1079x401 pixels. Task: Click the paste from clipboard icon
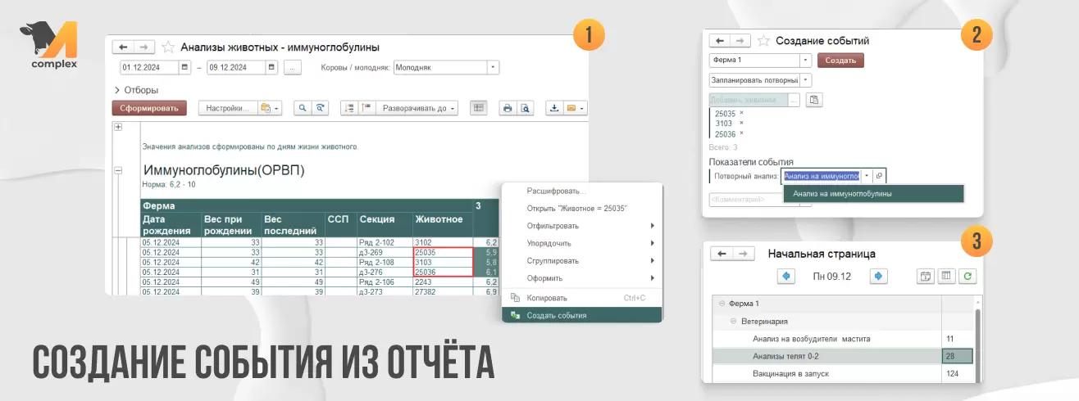tap(813, 100)
